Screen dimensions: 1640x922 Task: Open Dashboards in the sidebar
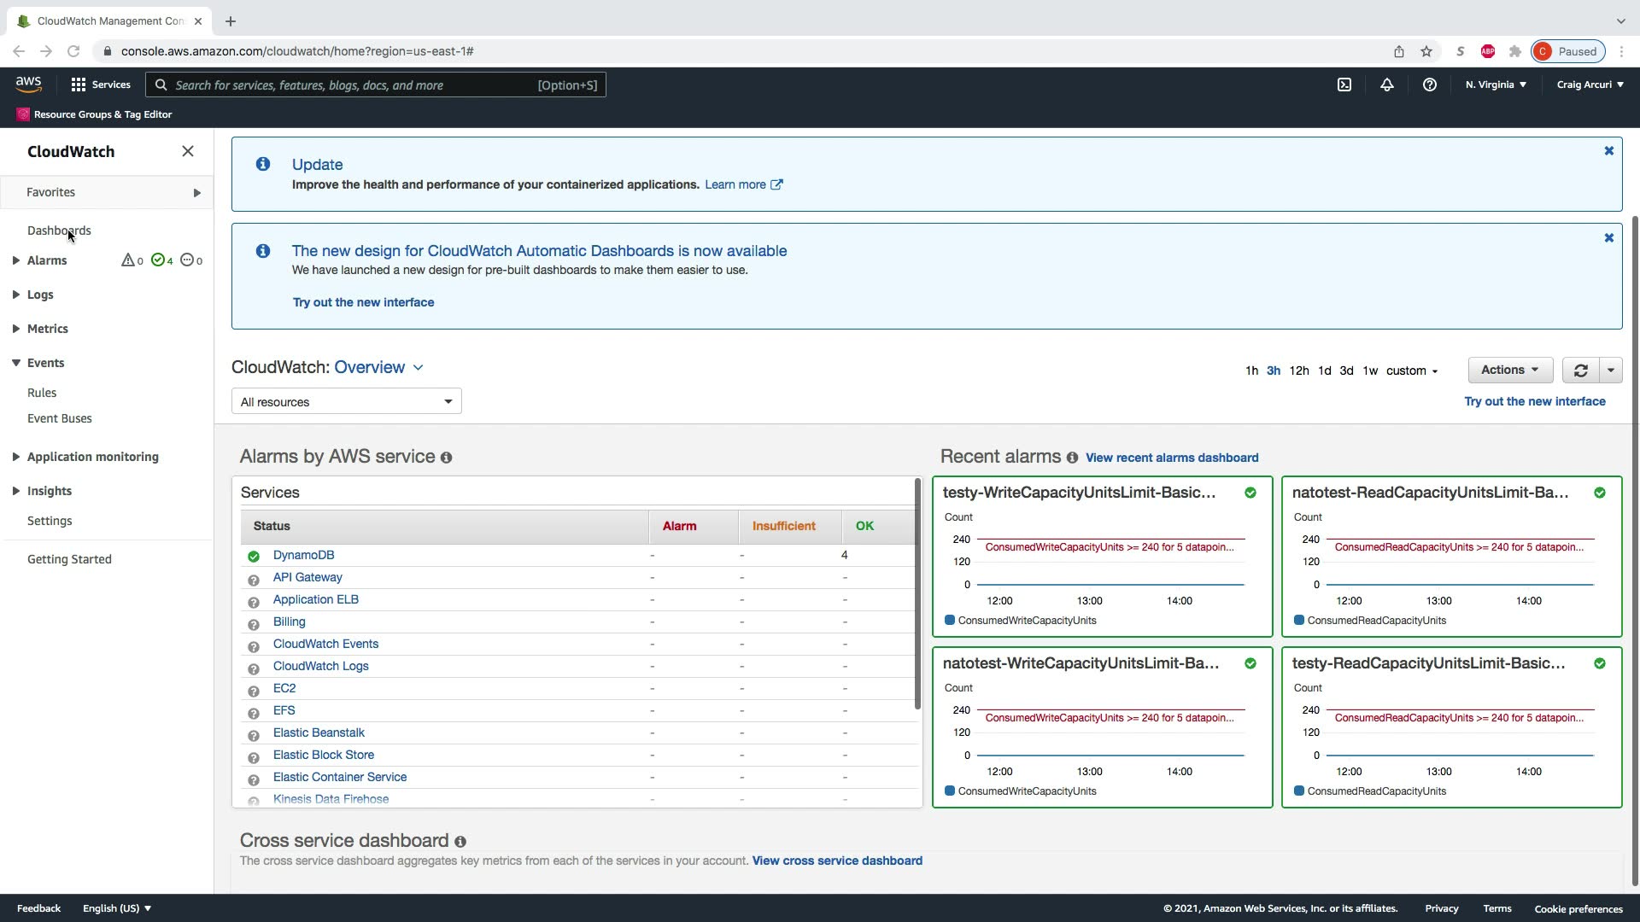point(59,230)
